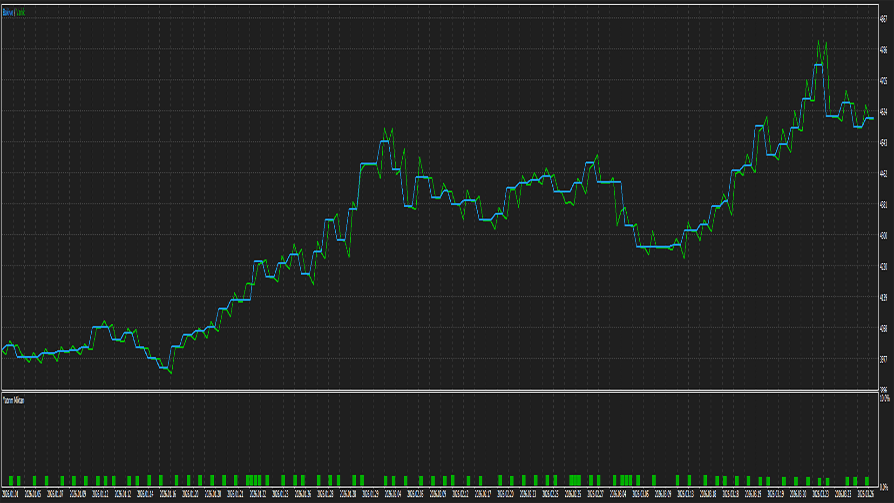Select the 2026.03.26 date label

(866, 494)
